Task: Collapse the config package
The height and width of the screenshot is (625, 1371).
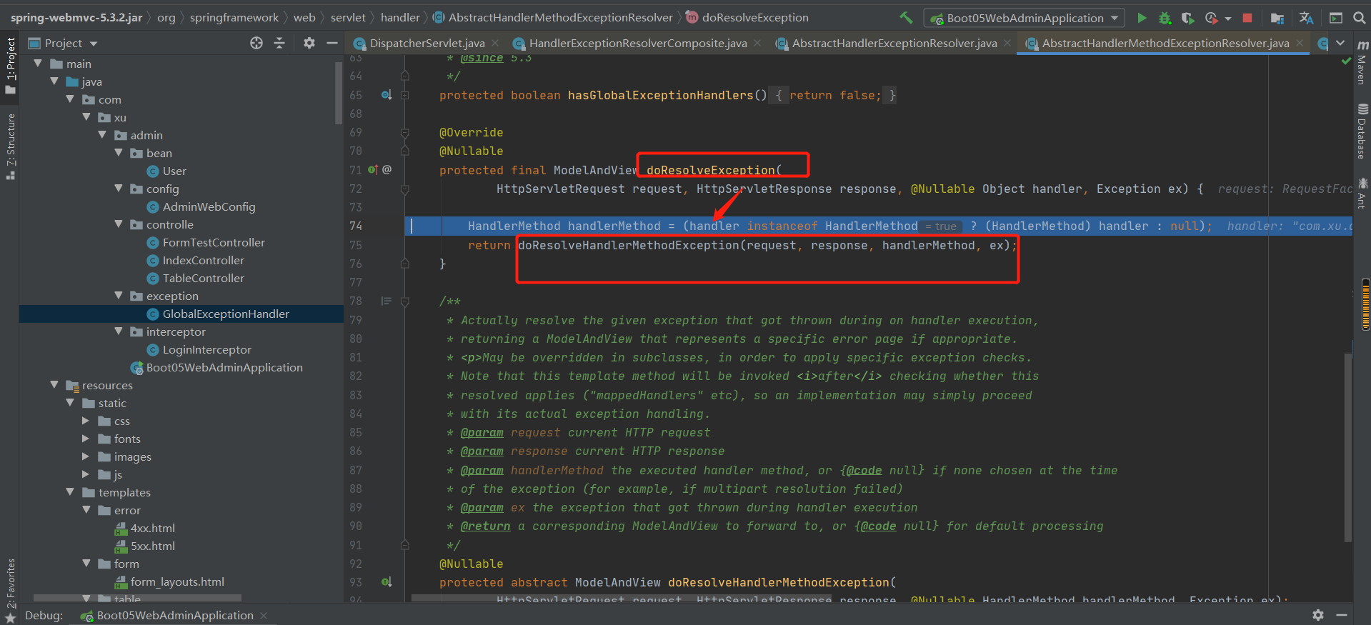Action: (119, 189)
